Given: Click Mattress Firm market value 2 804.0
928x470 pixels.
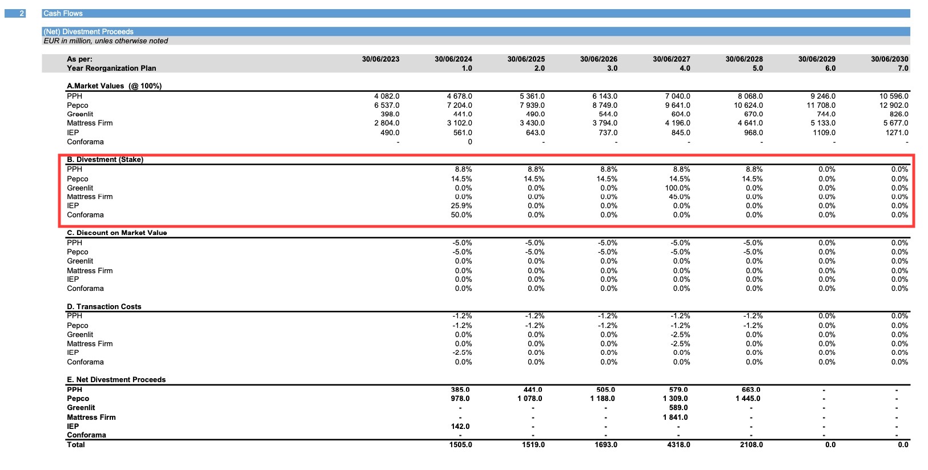Looking at the screenshot, I should point(387,123).
